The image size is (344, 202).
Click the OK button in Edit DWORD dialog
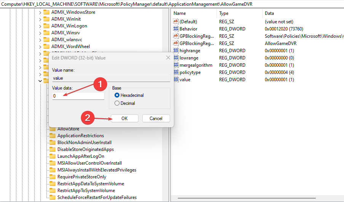(x=124, y=118)
